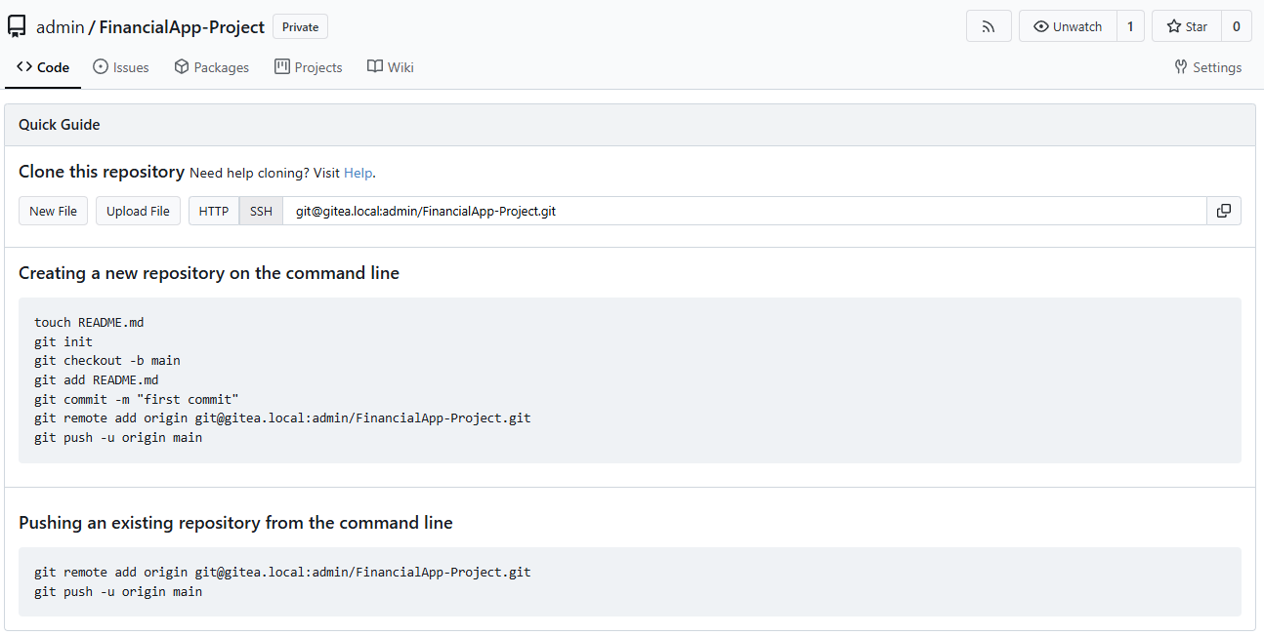Viewport: 1264px width, 636px height.
Task: Click the FinancialApp-Project repository name
Action: click(182, 27)
